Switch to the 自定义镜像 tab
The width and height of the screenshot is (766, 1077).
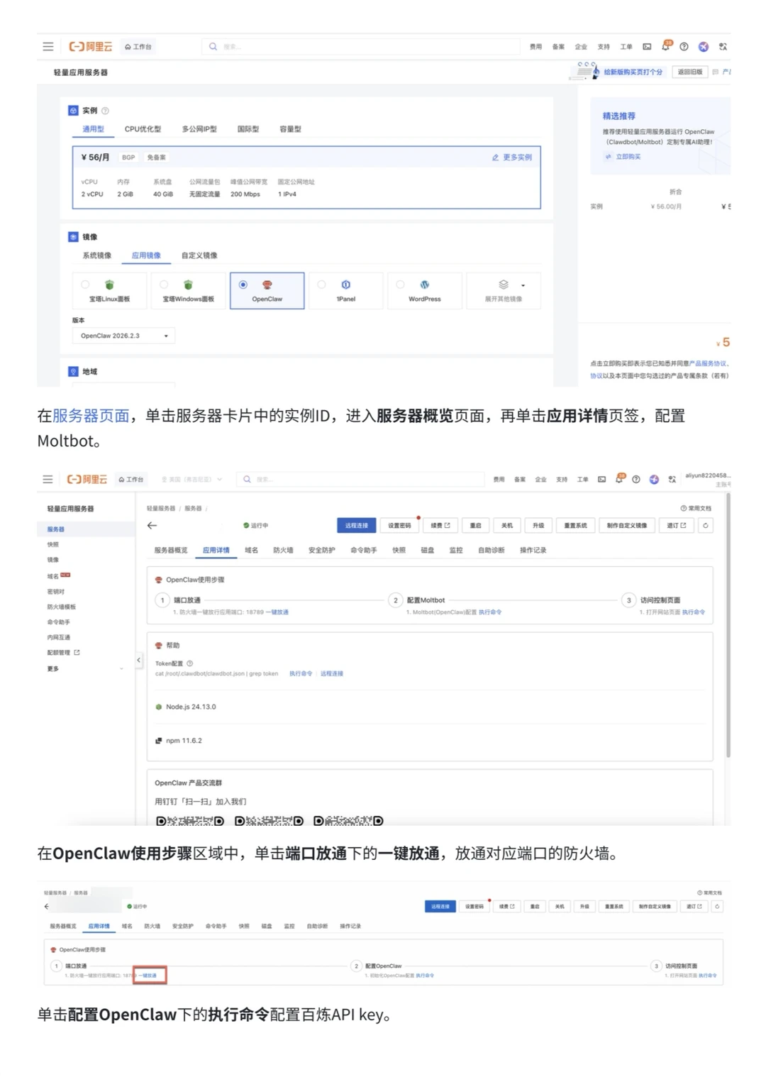click(x=199, y=255)
